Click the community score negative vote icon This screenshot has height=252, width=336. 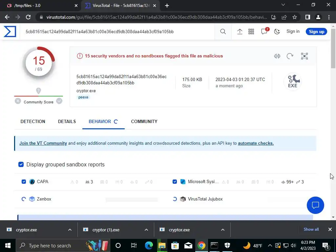click(18, 101)
